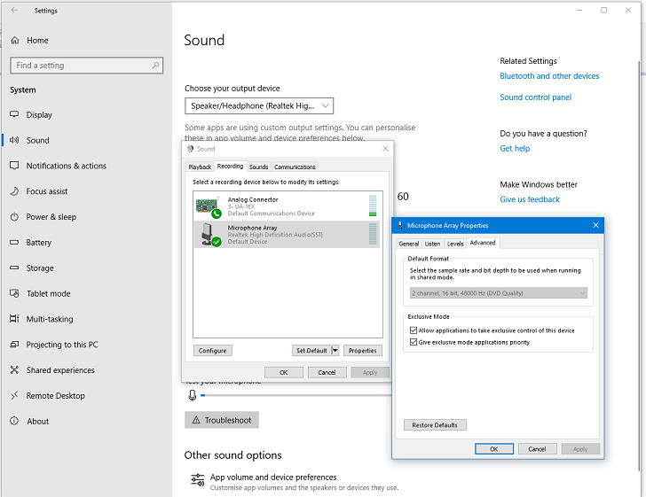Image resolution: width=646 pixels, height=497 pixels.
Task: Click the Battery icon in sidebar
Action: (x=14, y=242)
